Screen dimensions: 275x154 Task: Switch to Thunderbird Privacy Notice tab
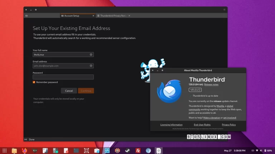113,16
